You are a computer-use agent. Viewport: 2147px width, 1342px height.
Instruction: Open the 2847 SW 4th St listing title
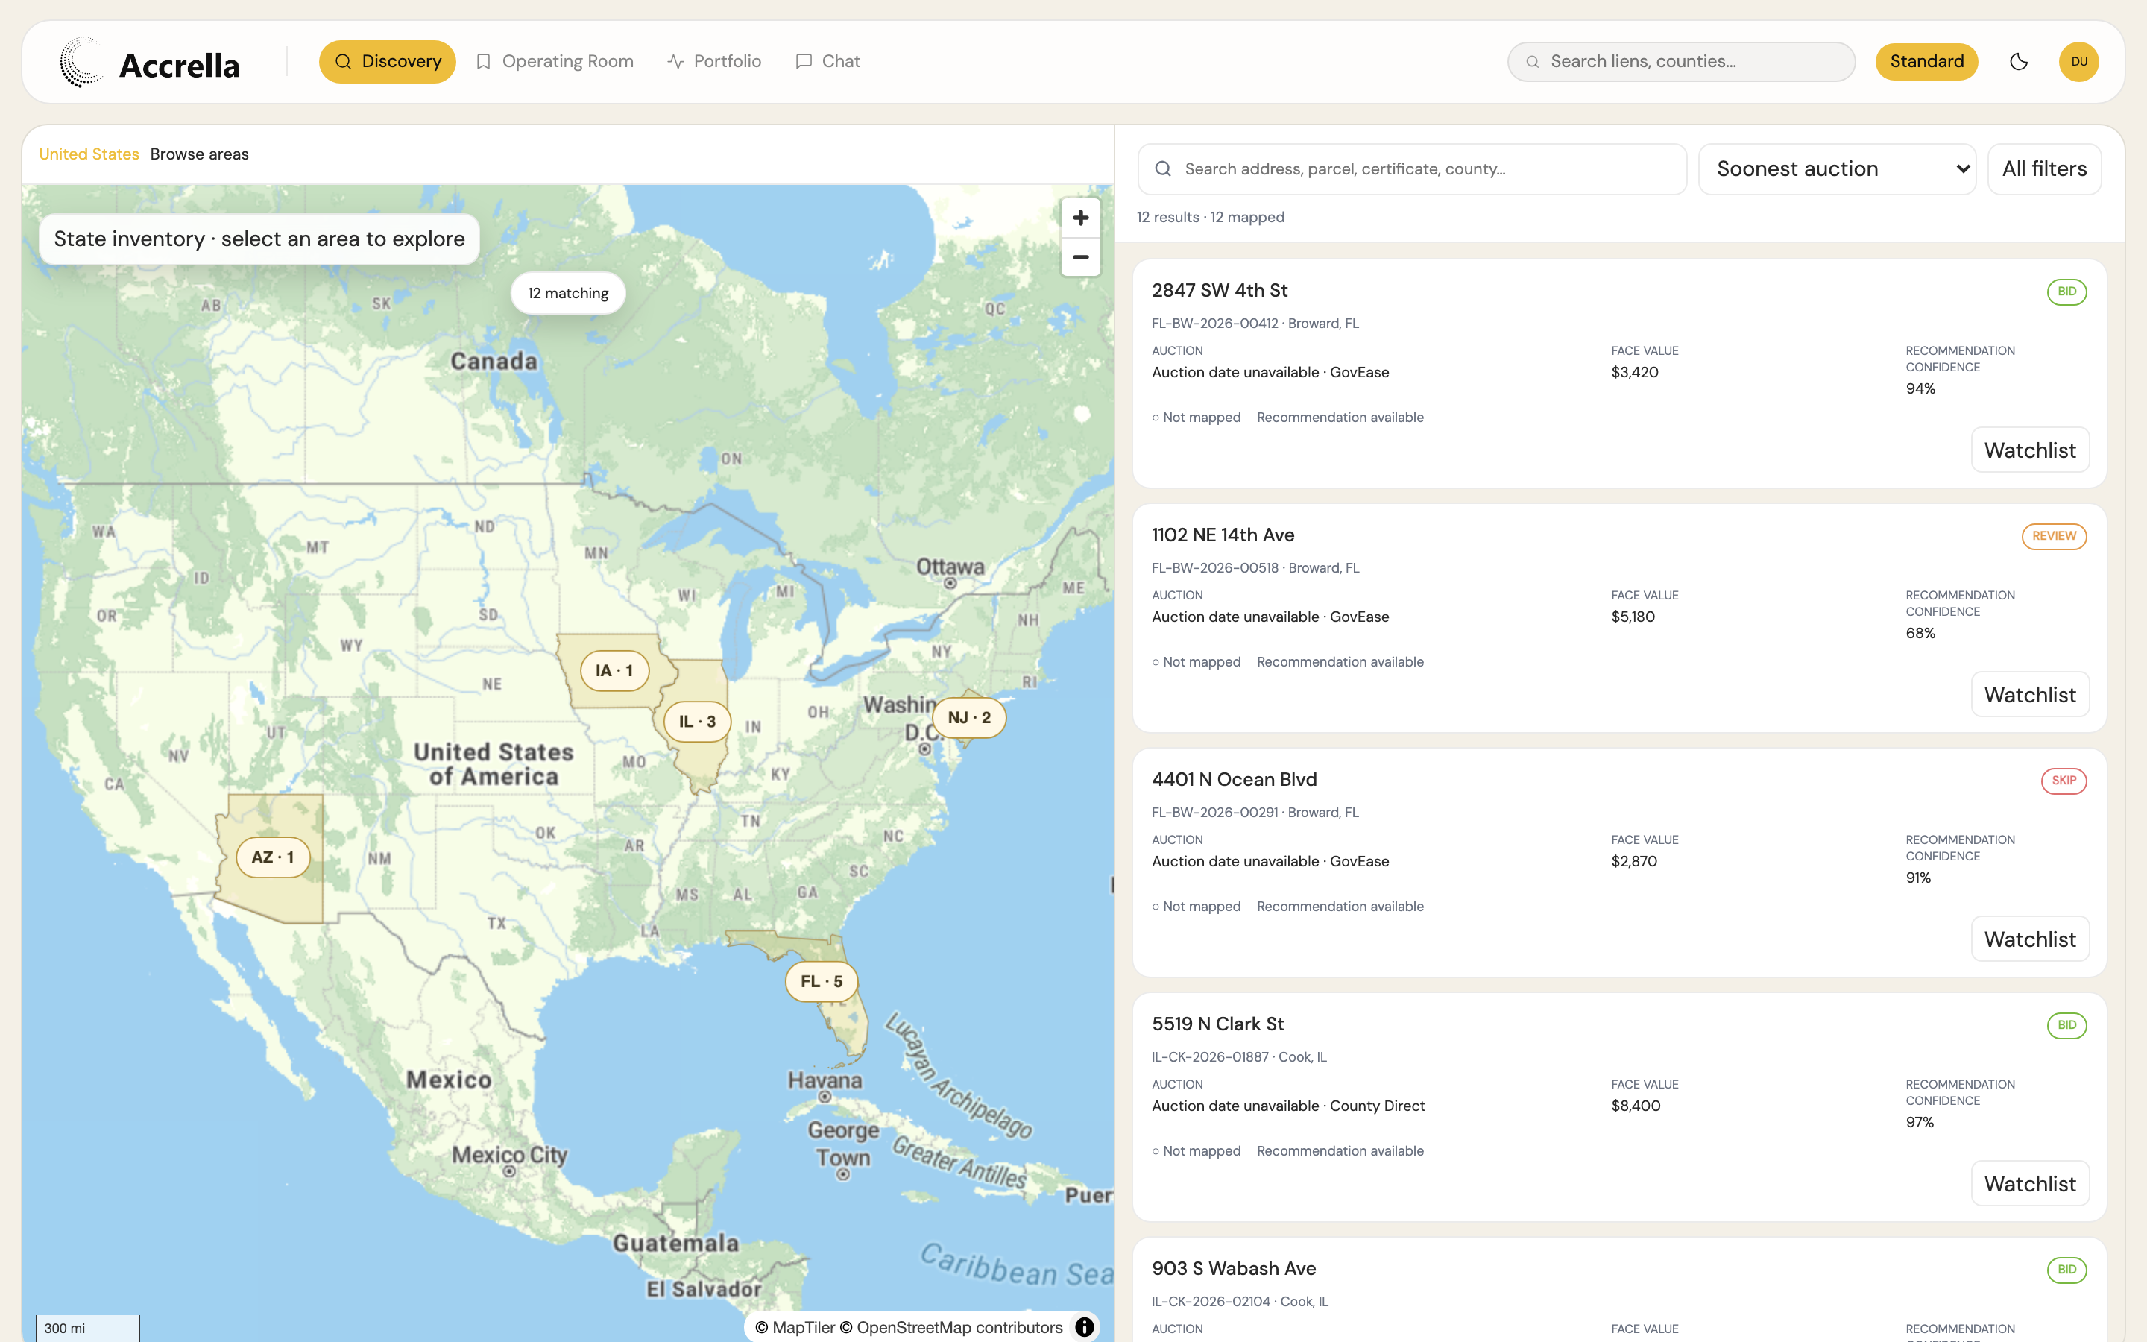tap(1219, 290)
